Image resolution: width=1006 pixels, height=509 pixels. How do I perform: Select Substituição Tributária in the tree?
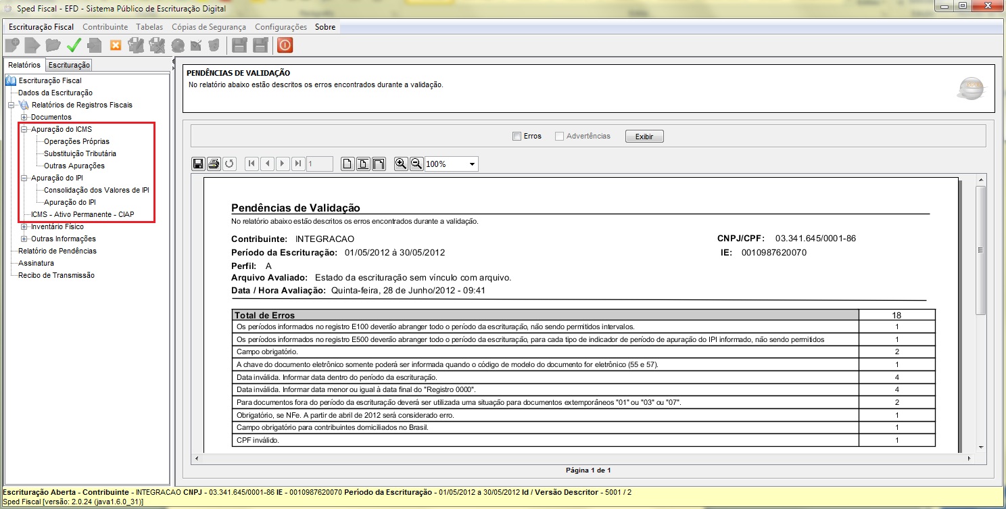tap(80, 153)
